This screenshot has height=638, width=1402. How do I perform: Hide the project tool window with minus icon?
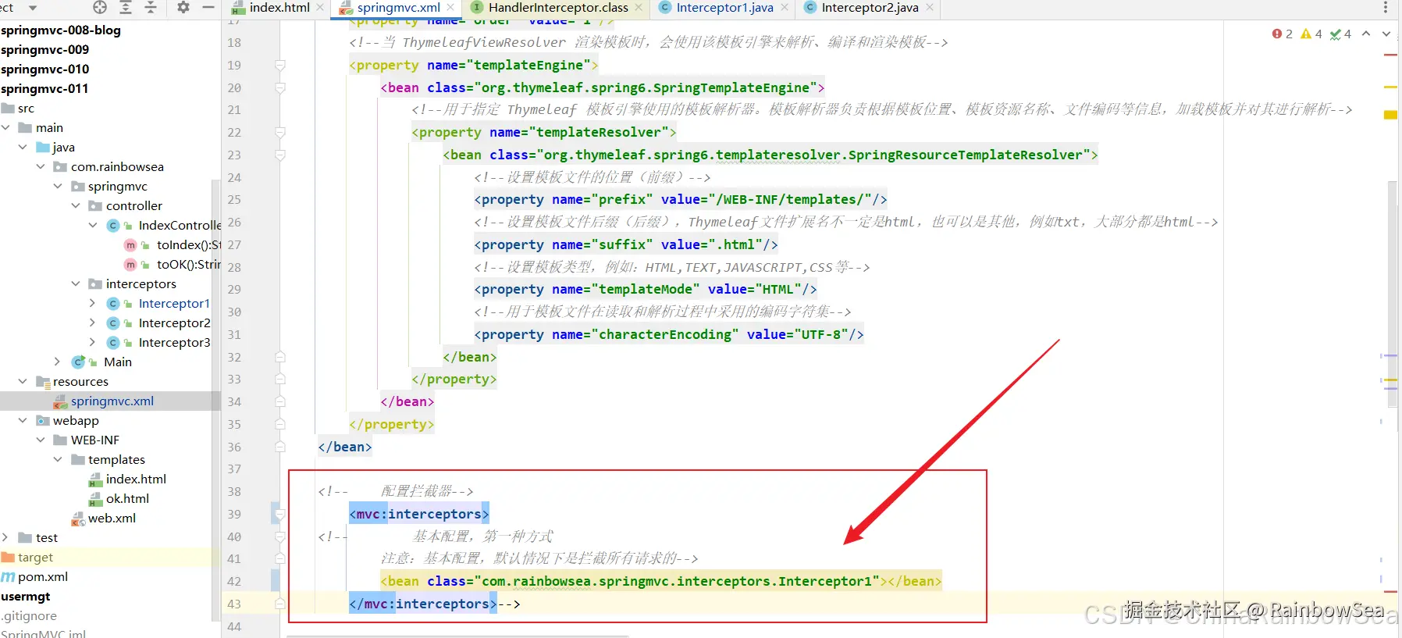click(x=208, y=7)
